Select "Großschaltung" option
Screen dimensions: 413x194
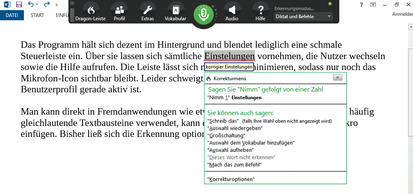click(x=226, y=136)
